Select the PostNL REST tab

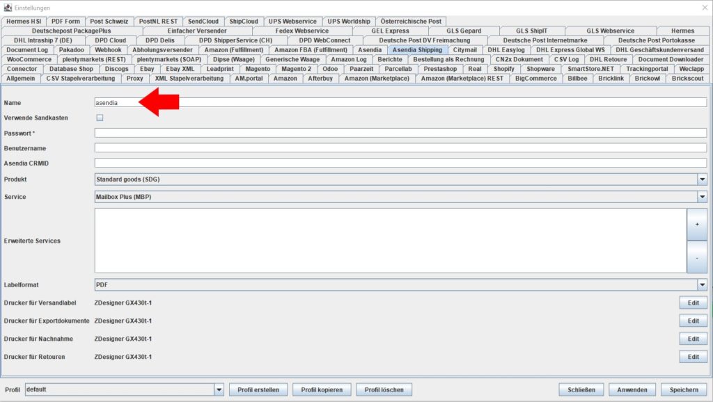coord(158,22)
